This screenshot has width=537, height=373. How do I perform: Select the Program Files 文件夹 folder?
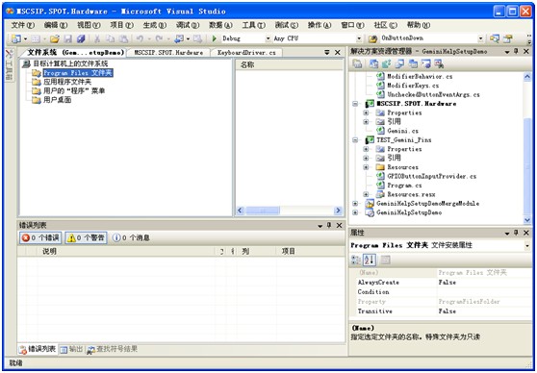click(x=78, y=73)
